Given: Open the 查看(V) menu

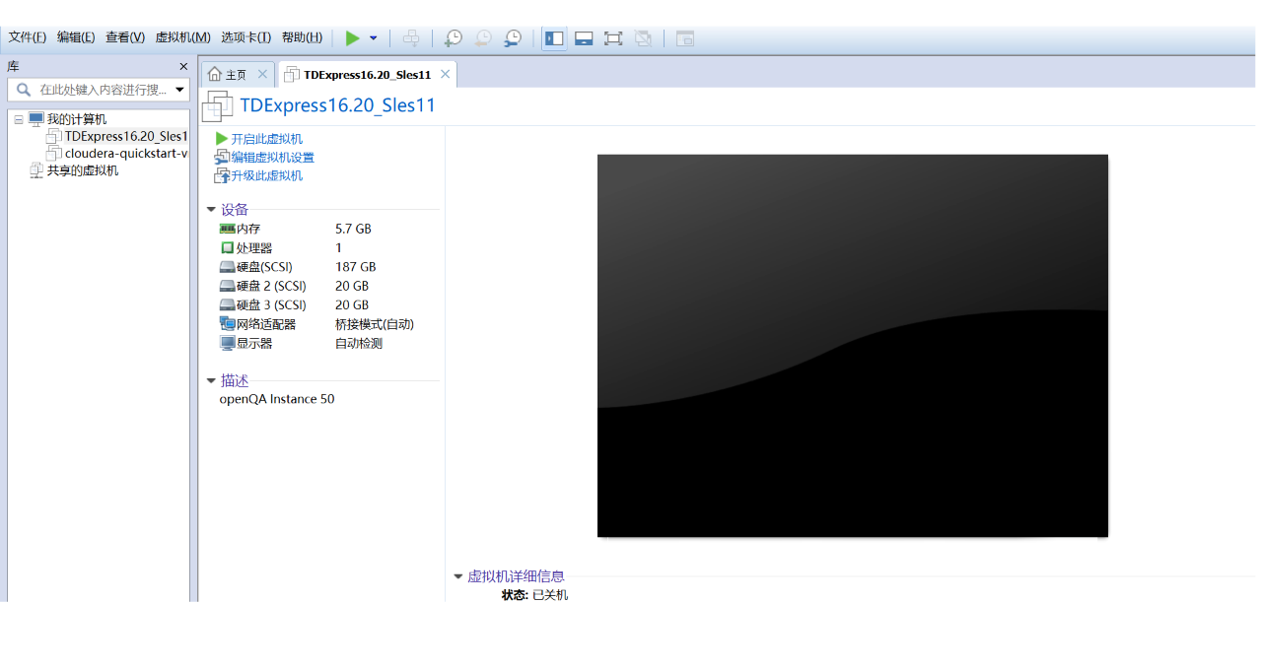Looking at the screenshot, I should coord(125,37).
